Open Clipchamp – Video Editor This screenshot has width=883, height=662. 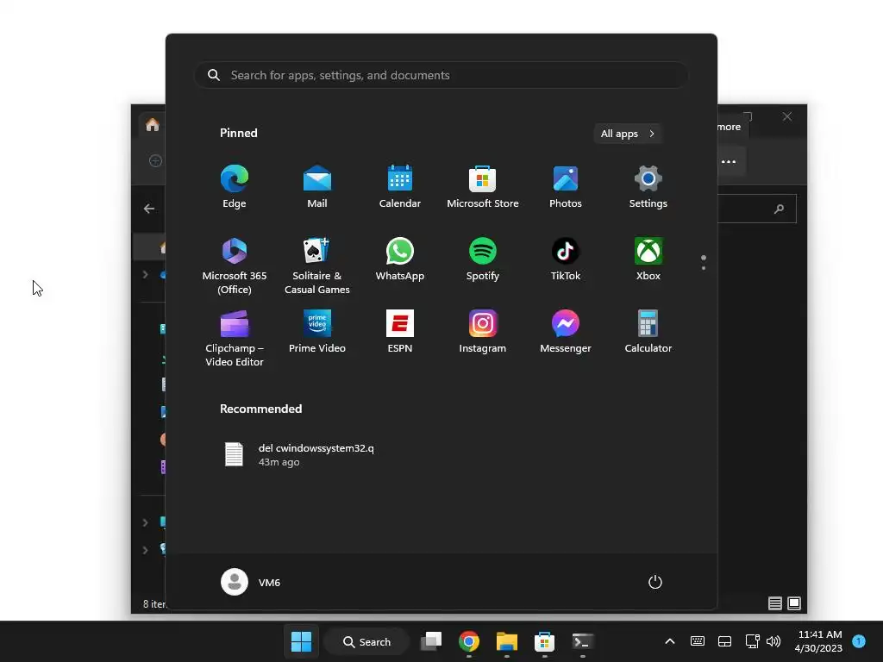(x=235, y=338)
